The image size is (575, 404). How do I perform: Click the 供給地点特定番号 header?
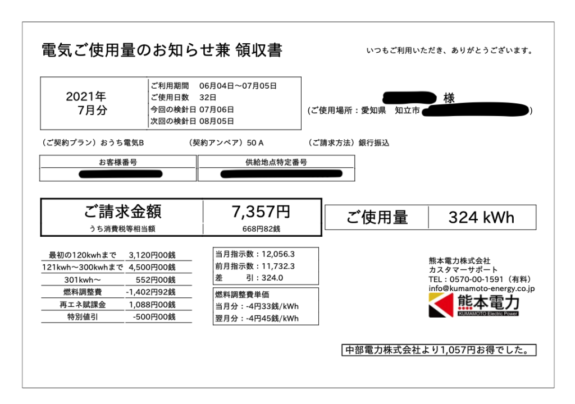click(x=276, y=162)
